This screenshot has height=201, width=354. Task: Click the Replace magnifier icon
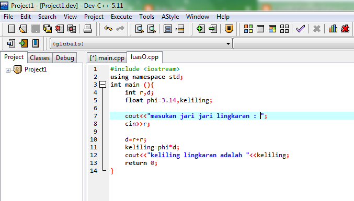[x=152, y=29]
